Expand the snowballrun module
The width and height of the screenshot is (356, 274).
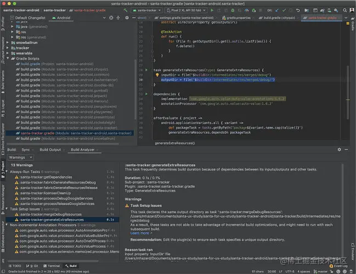click(8, 42)
